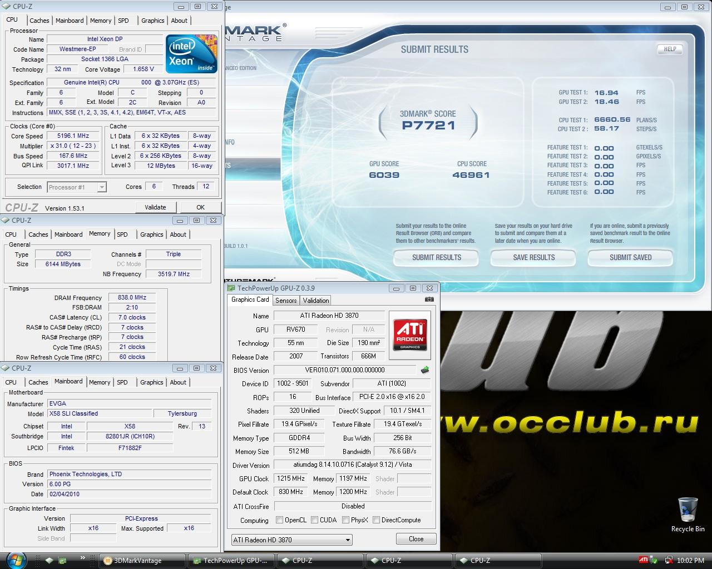Click the GPU Clock 1215 MHz field

pos(290,478)
